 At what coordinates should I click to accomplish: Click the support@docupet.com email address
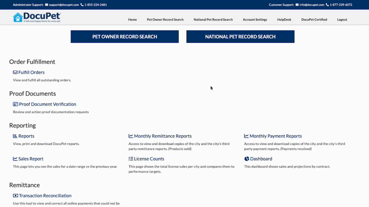point(64,5)
